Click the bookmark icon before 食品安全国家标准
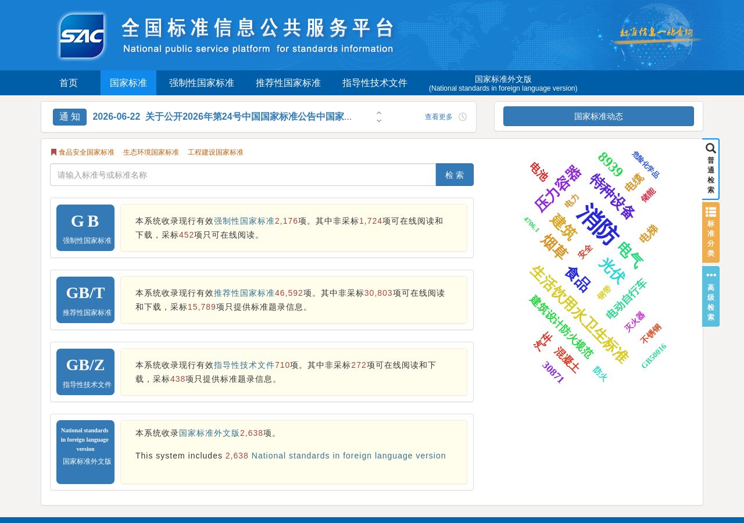This screenshot has height=523, width=744. click(x=53, y=152)
